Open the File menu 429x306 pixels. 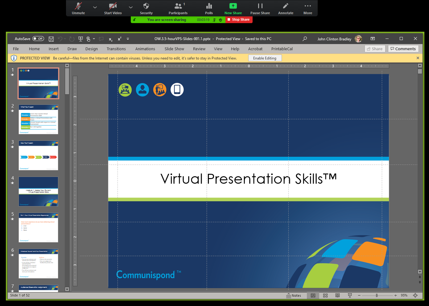coord(16,49)
